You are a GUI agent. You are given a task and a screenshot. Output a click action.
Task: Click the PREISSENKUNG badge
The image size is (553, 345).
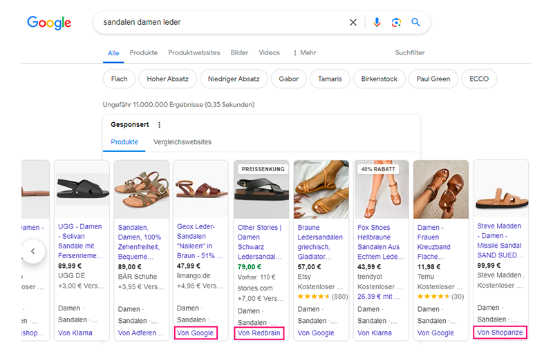pyautogui.click(x=263, y=169)
